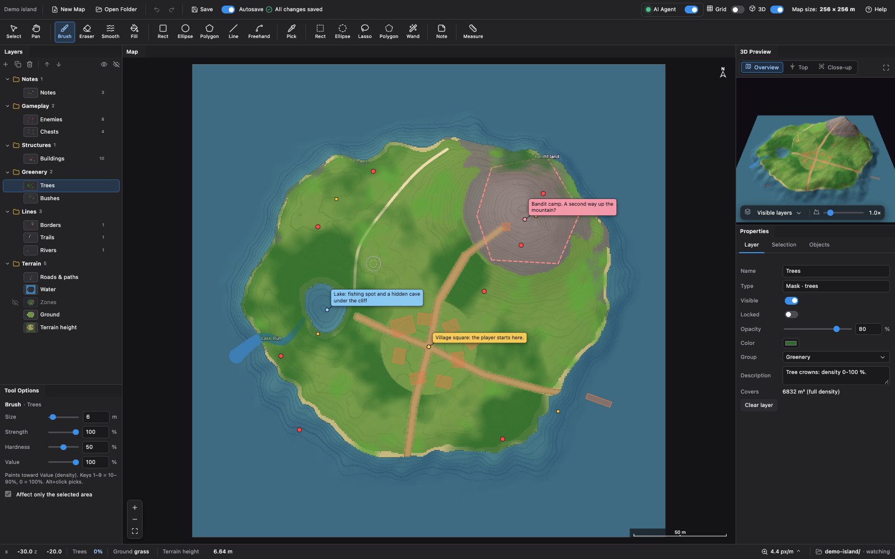Collapse the Structures folder
Viewport: 895px width, 559px height.
click(x=7, y=145)
